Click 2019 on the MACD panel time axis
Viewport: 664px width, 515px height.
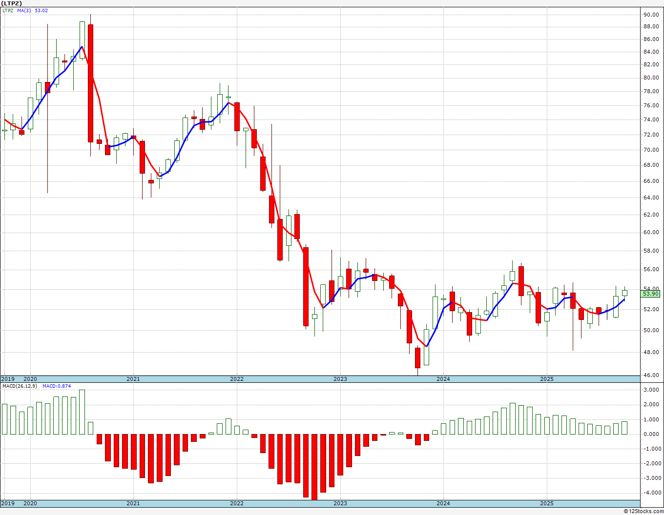pyautogui.click(x=8, y=503)
